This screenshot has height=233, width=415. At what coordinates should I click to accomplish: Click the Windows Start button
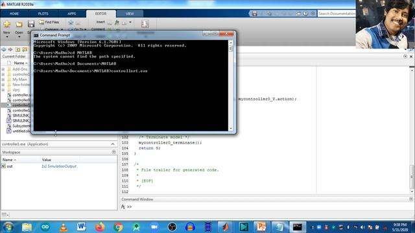click(8, 227)
